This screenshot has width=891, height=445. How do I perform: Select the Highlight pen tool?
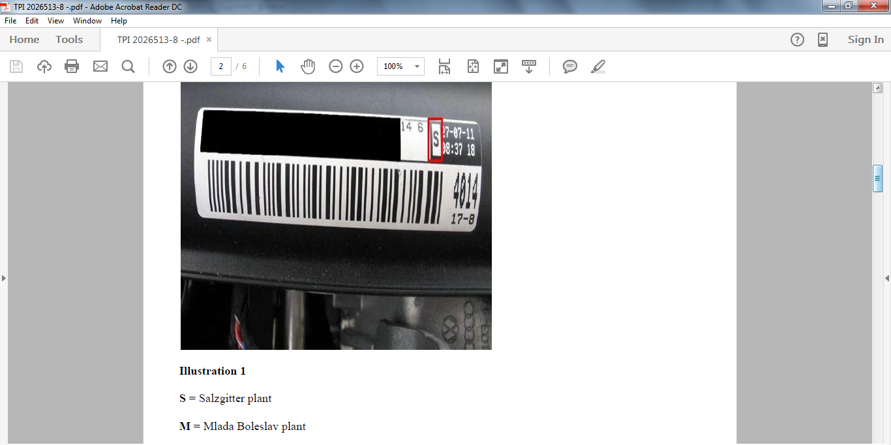coord(598,66)
